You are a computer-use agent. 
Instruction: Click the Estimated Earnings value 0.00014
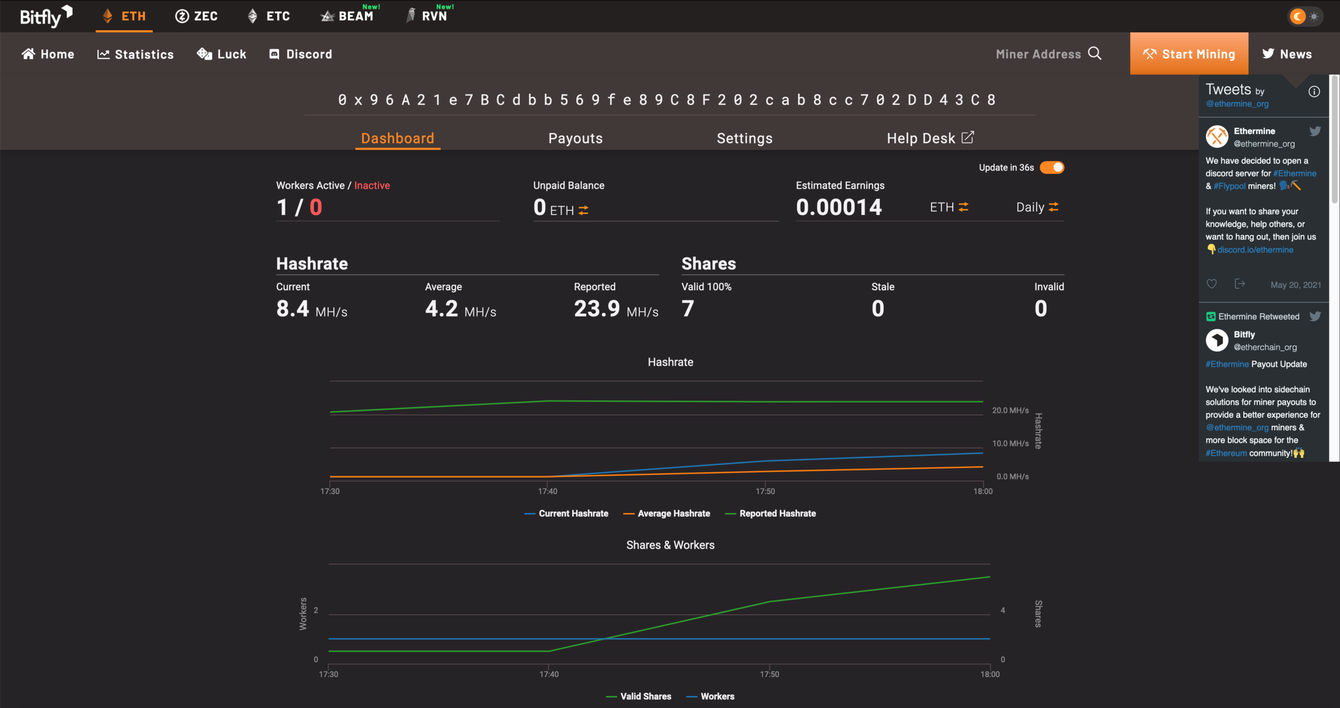[839, 207]
